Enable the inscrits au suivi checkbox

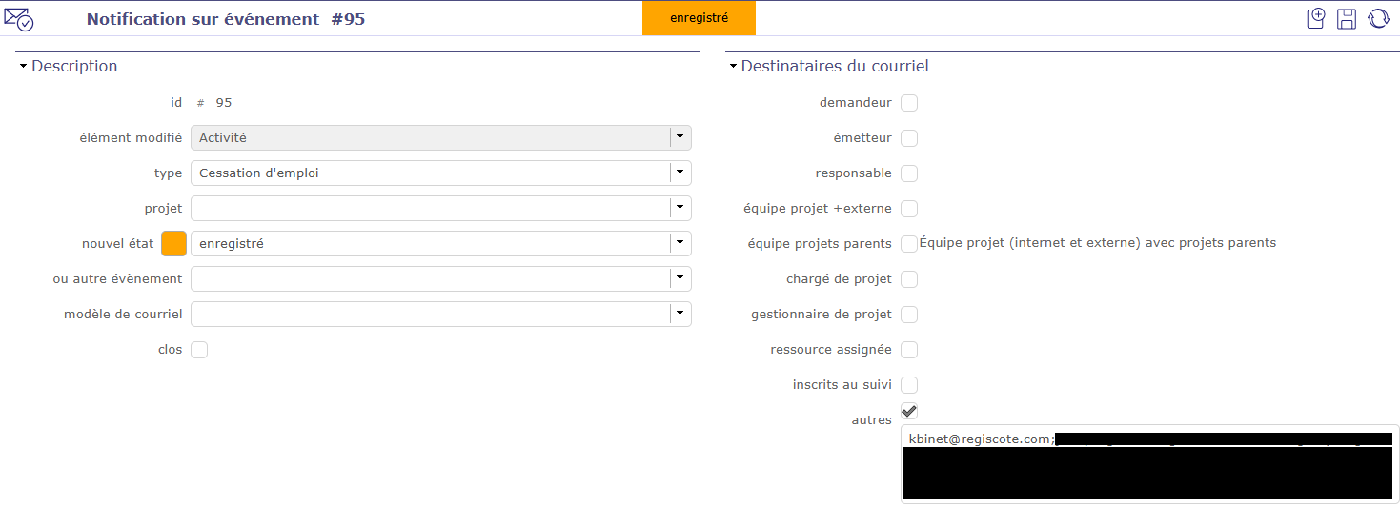(909, 385)
